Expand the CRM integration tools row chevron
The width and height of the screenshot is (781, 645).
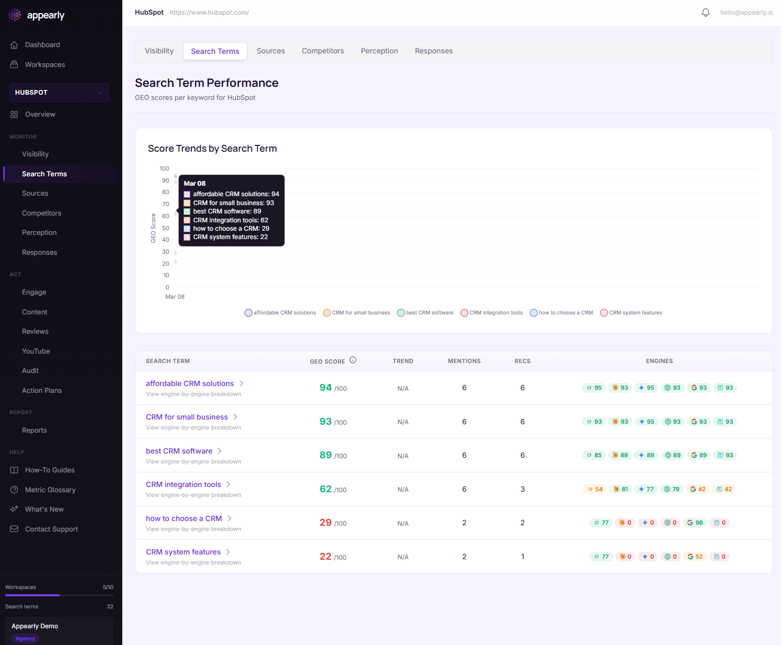click(x=228, y=484)
